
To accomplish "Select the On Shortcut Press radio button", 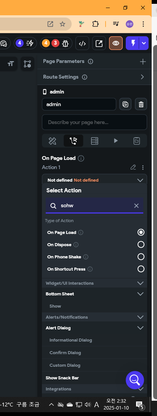I will pyautogui.click(x=141, y=269).
